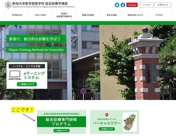Click the お問合わせ button

click(163, 5)
